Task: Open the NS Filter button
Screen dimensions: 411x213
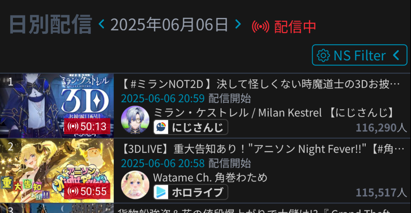Action: [x=360, y=55]
